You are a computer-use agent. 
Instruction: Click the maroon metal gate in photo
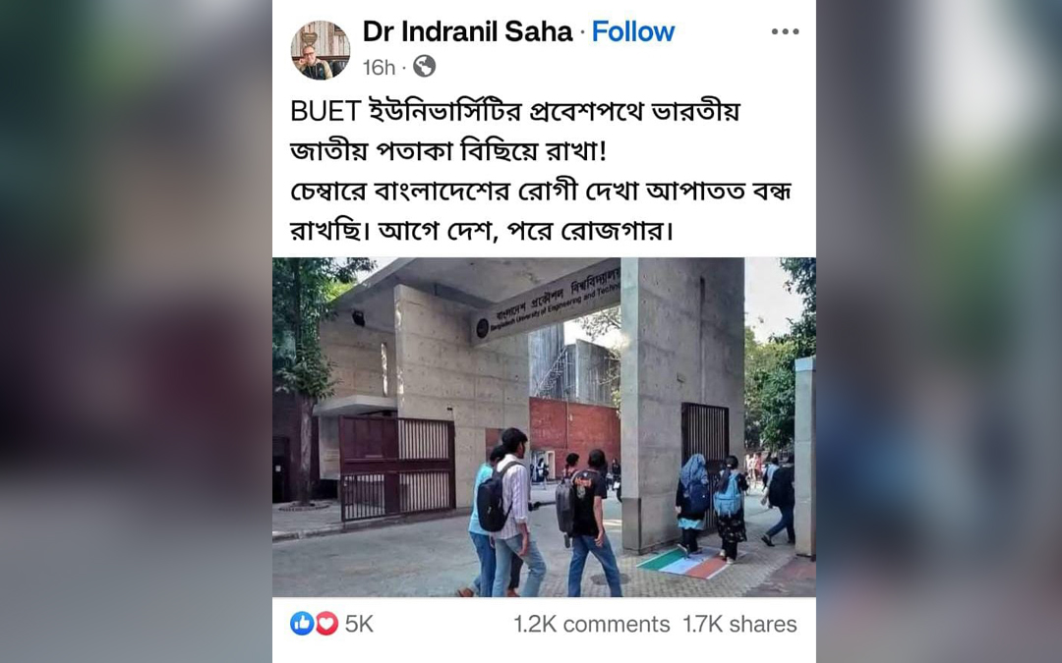(396, 467)
